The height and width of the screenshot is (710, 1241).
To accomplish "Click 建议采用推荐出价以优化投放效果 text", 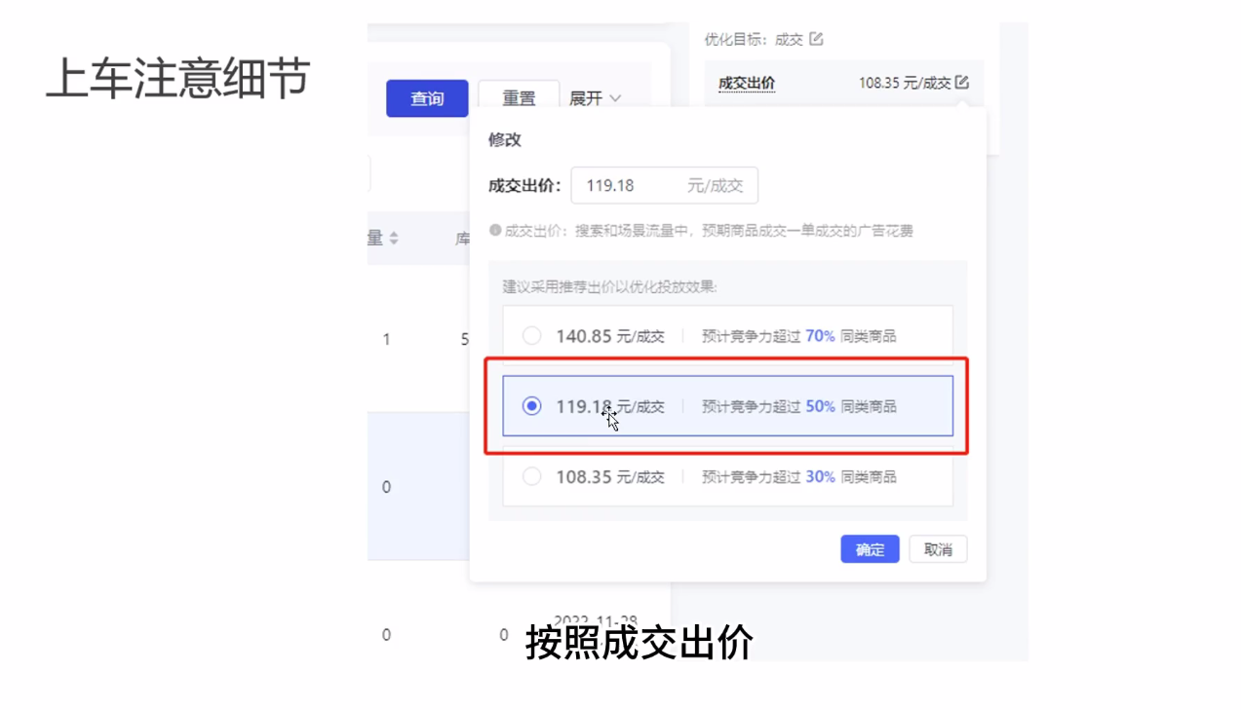I will pyautogui.click(x=609, y=286).
